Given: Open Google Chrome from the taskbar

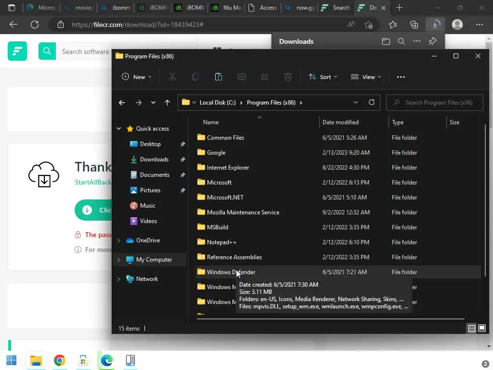Looking at the screenshot, I should (59, 360).
